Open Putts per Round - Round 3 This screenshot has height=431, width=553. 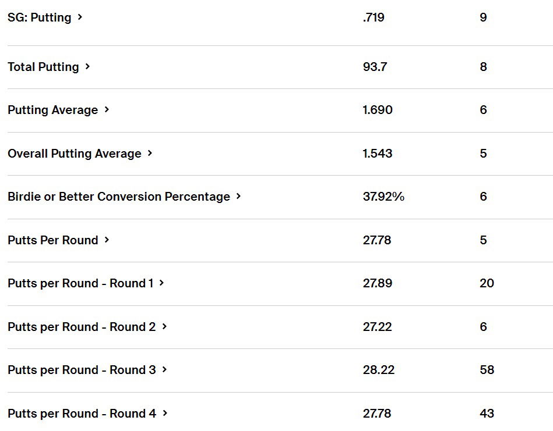(82, 370)
